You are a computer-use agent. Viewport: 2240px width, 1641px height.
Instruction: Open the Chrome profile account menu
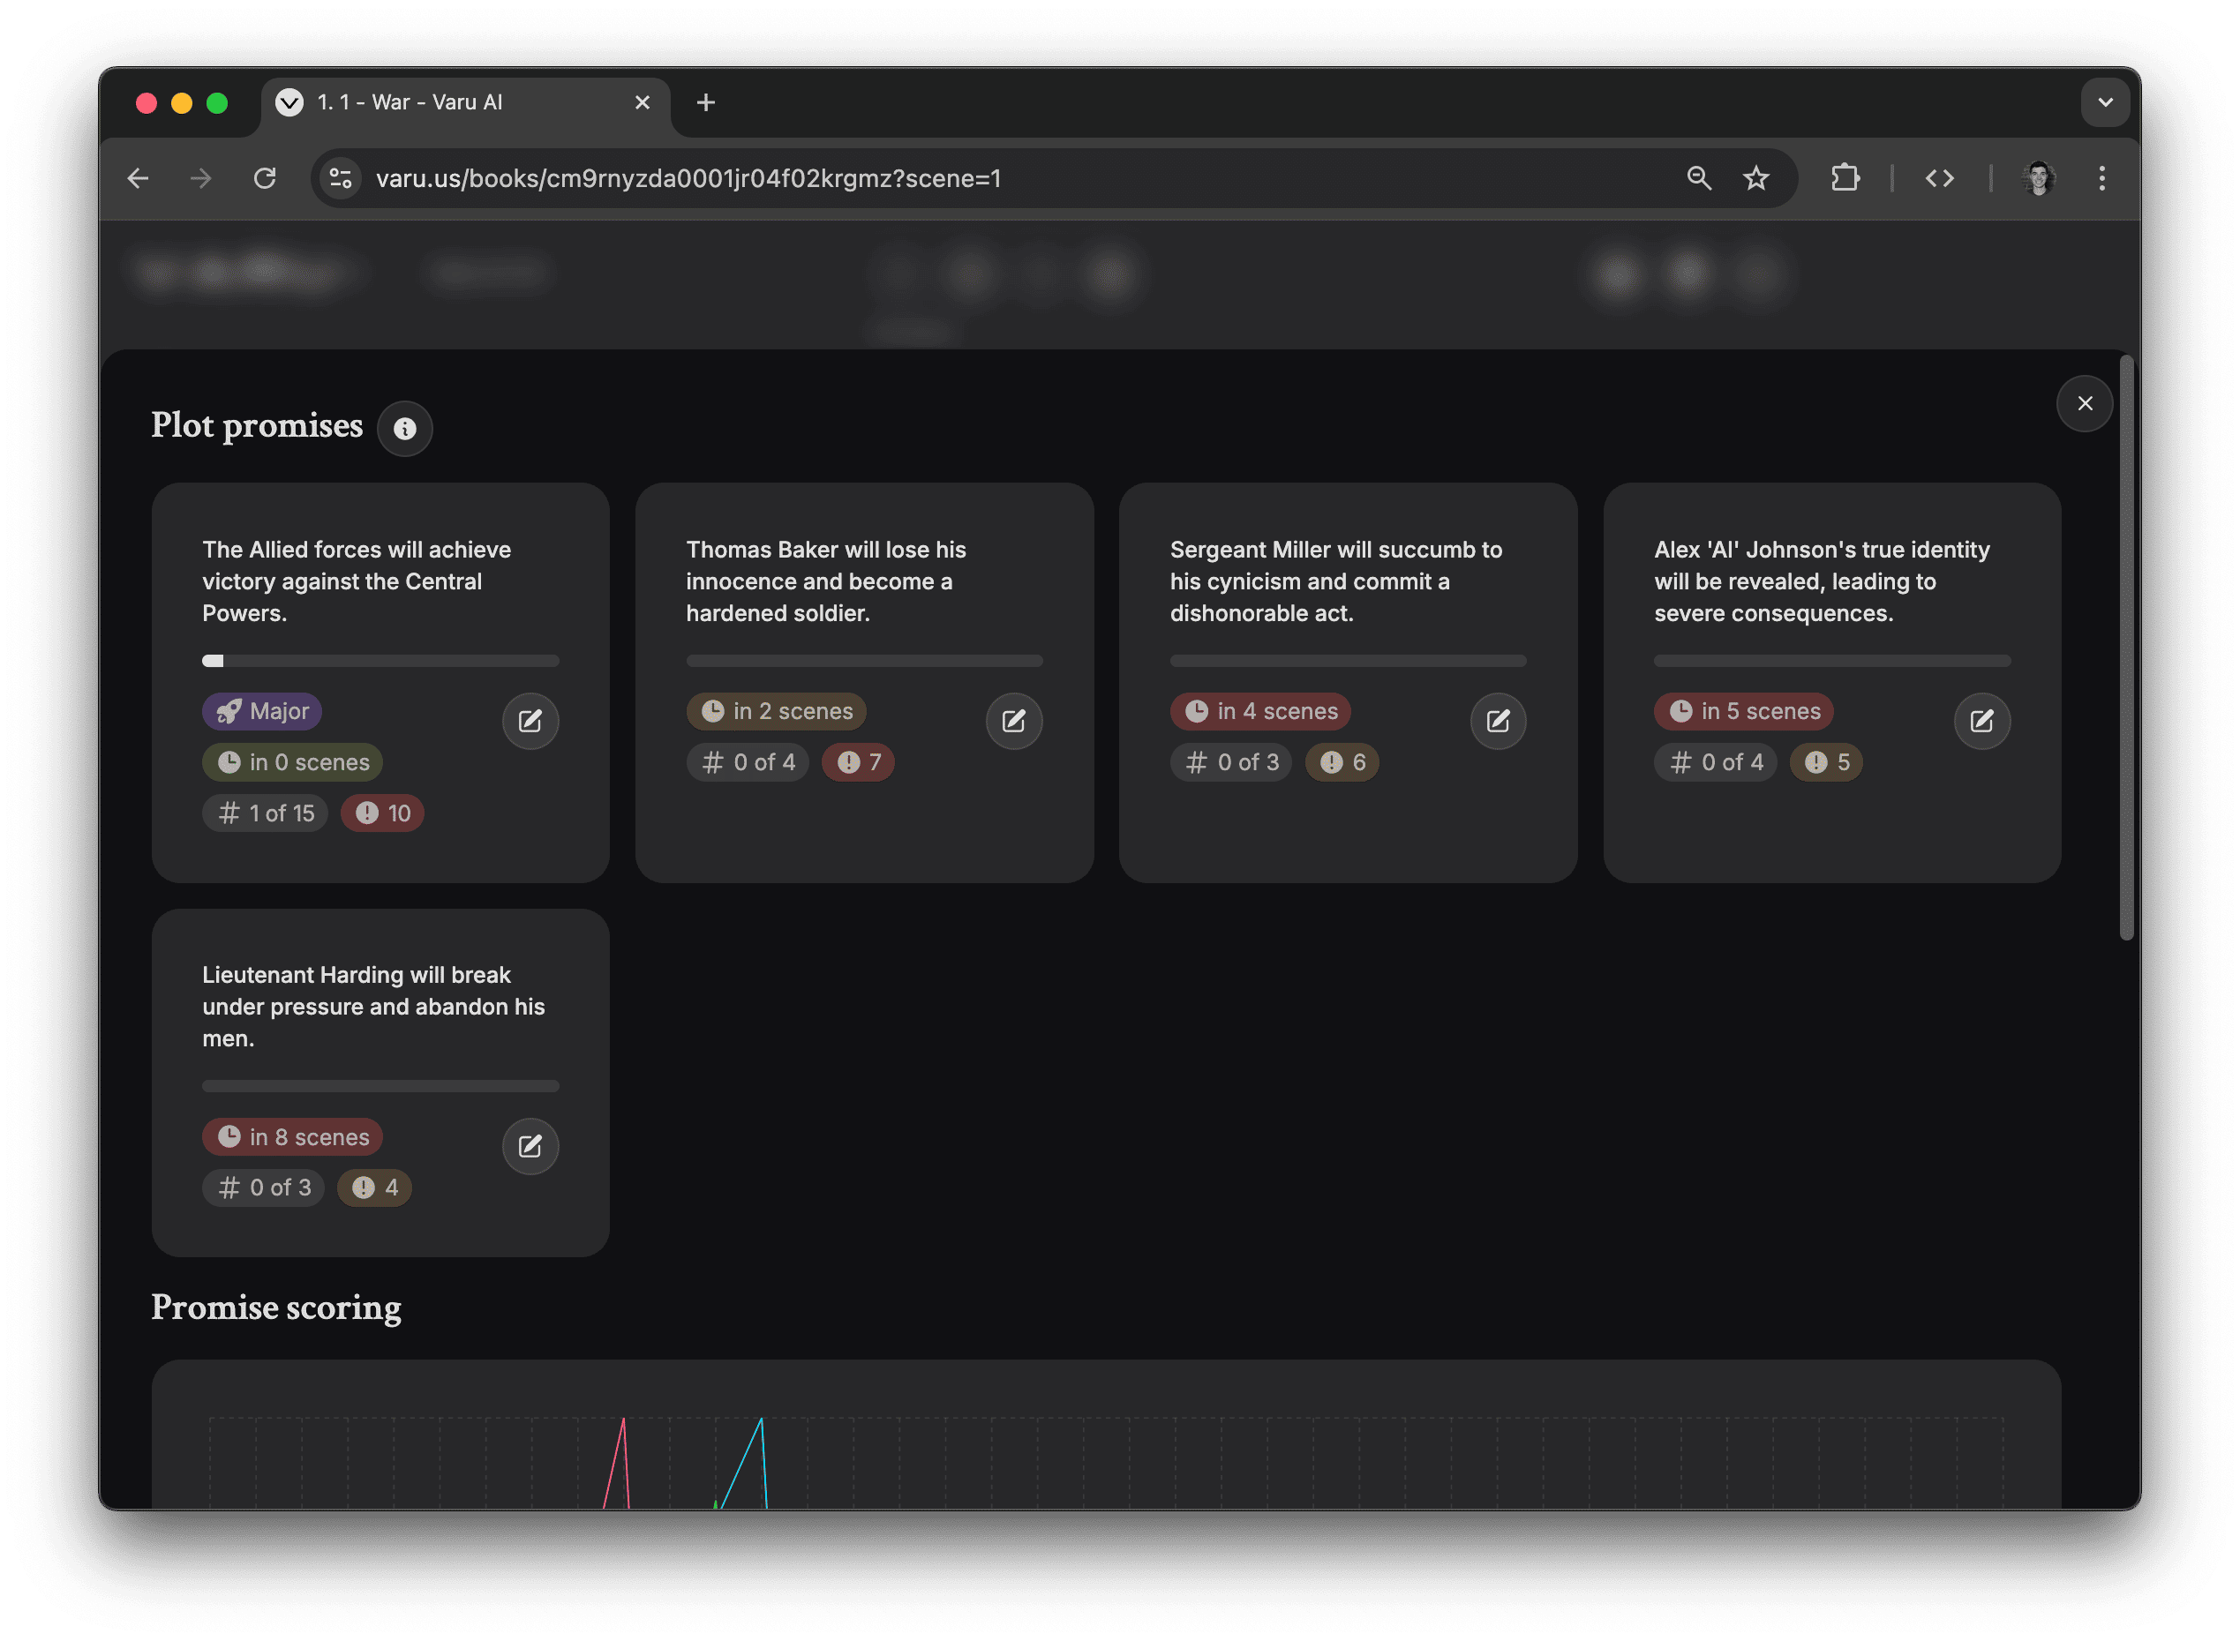[2038, 178]
